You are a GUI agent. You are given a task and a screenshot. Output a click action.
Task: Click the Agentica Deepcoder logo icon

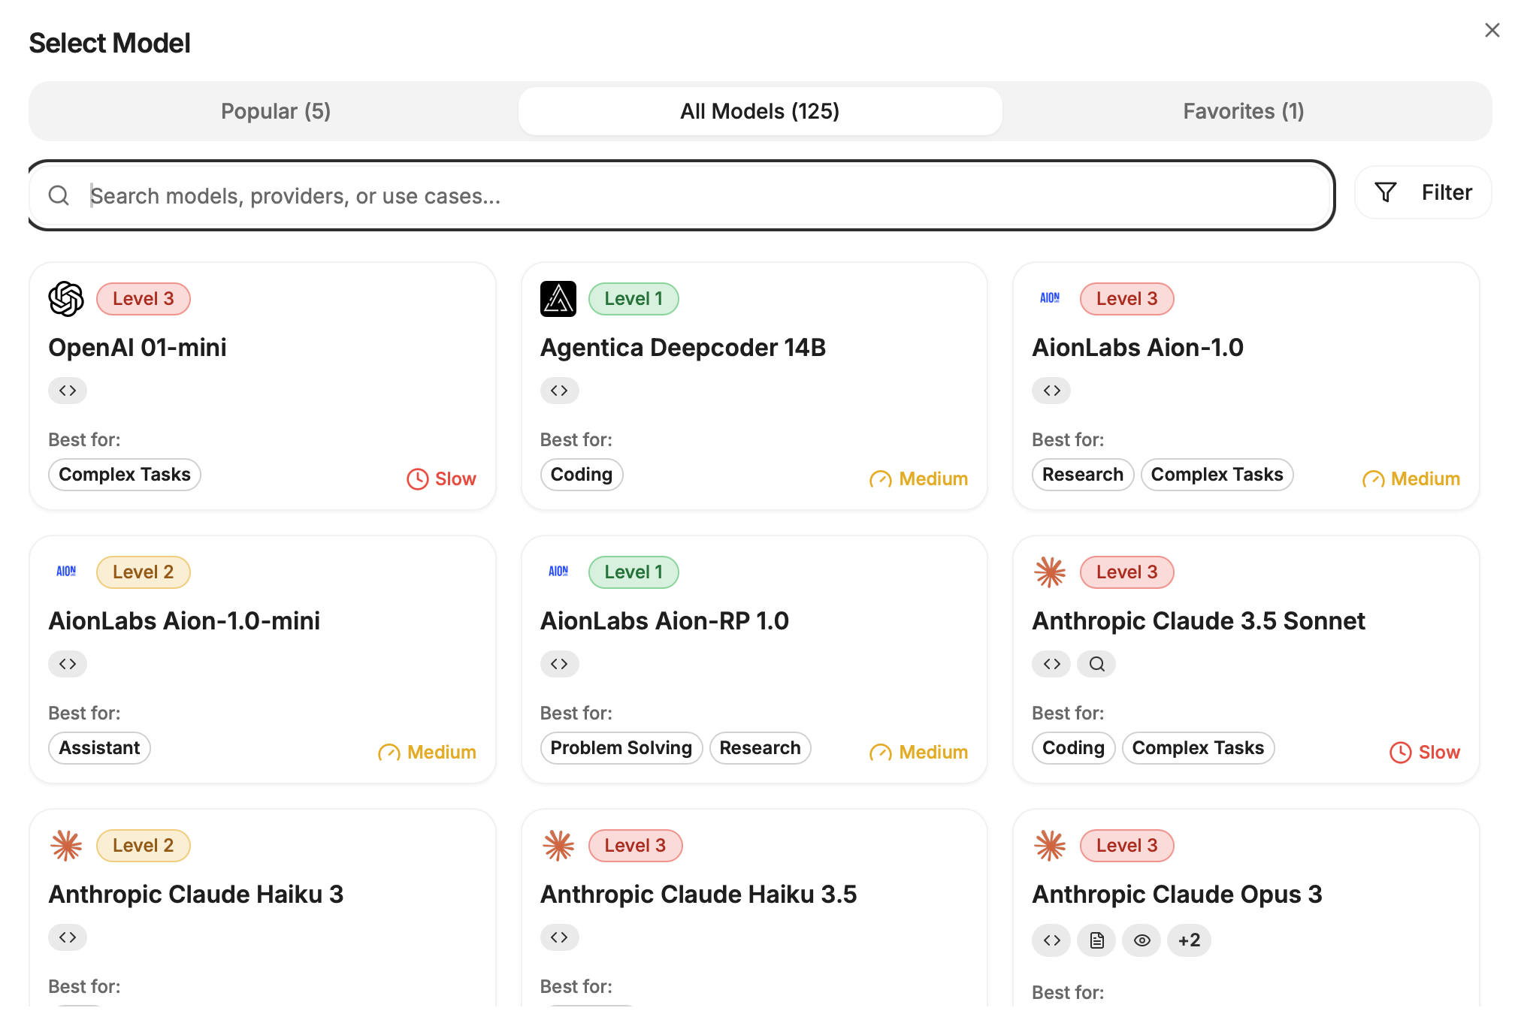[558, 299]
